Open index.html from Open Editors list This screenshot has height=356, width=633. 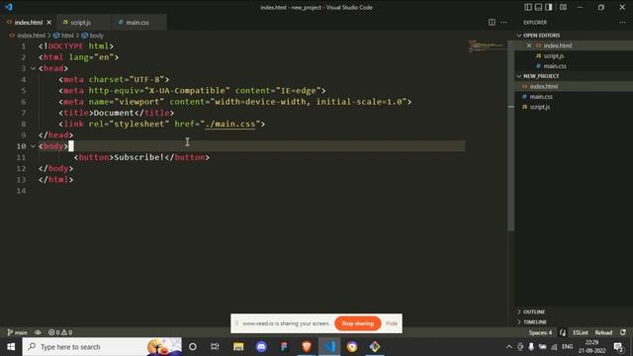coord(558,45)
